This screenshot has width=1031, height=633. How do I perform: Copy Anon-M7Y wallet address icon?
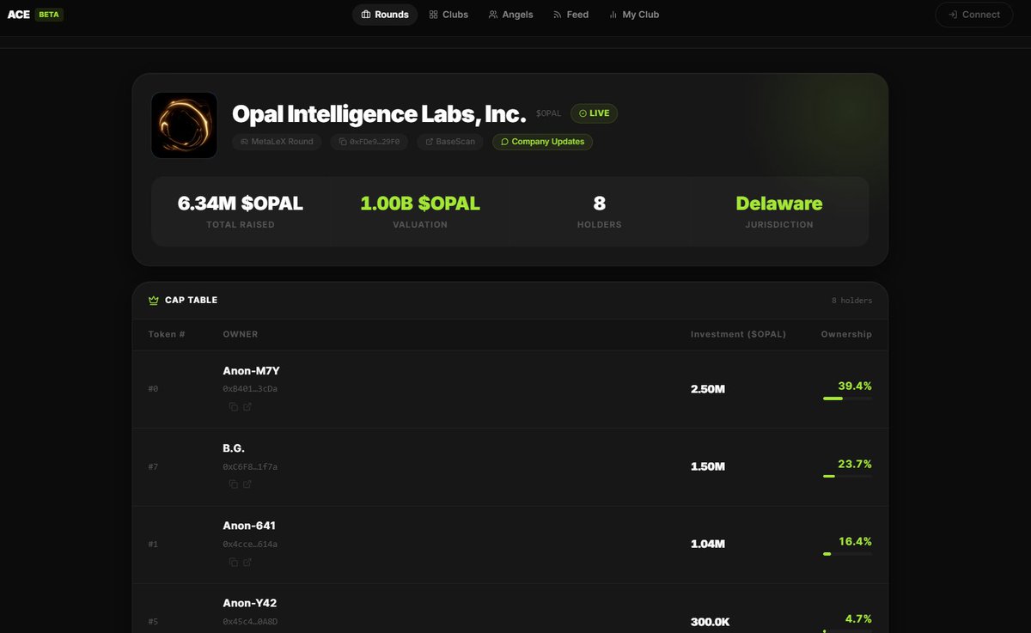(x=233, y=407)
